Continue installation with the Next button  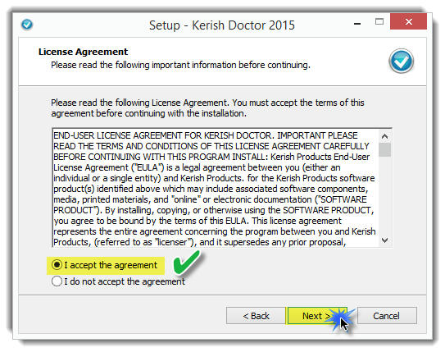tap(317, 316)
